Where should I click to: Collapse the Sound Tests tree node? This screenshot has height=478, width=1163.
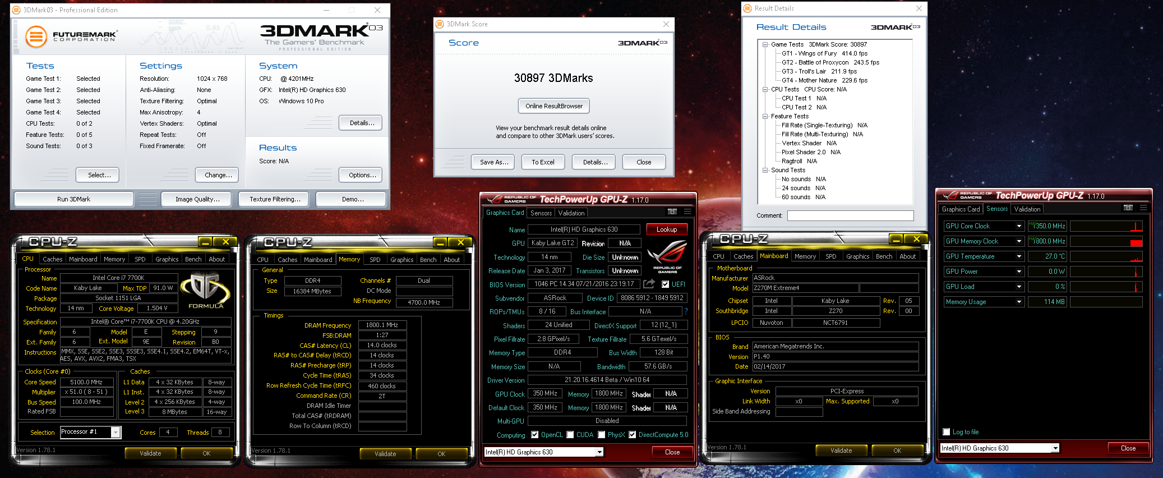(765, 170)
